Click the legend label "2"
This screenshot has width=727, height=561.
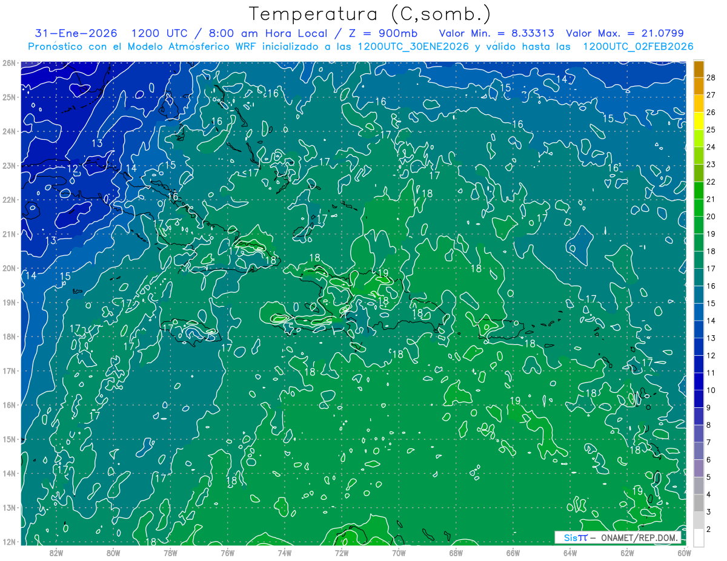tap(709, 530)
